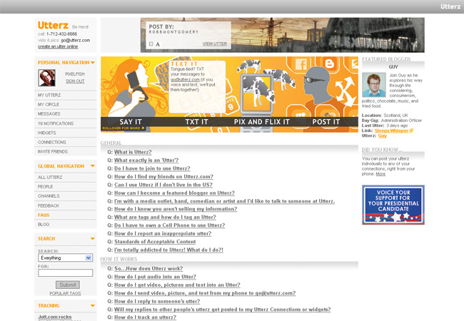Image resolution: width=464 pixels, height=321 pixels.
Task: Click the search For input field
Action: point(65,272)
